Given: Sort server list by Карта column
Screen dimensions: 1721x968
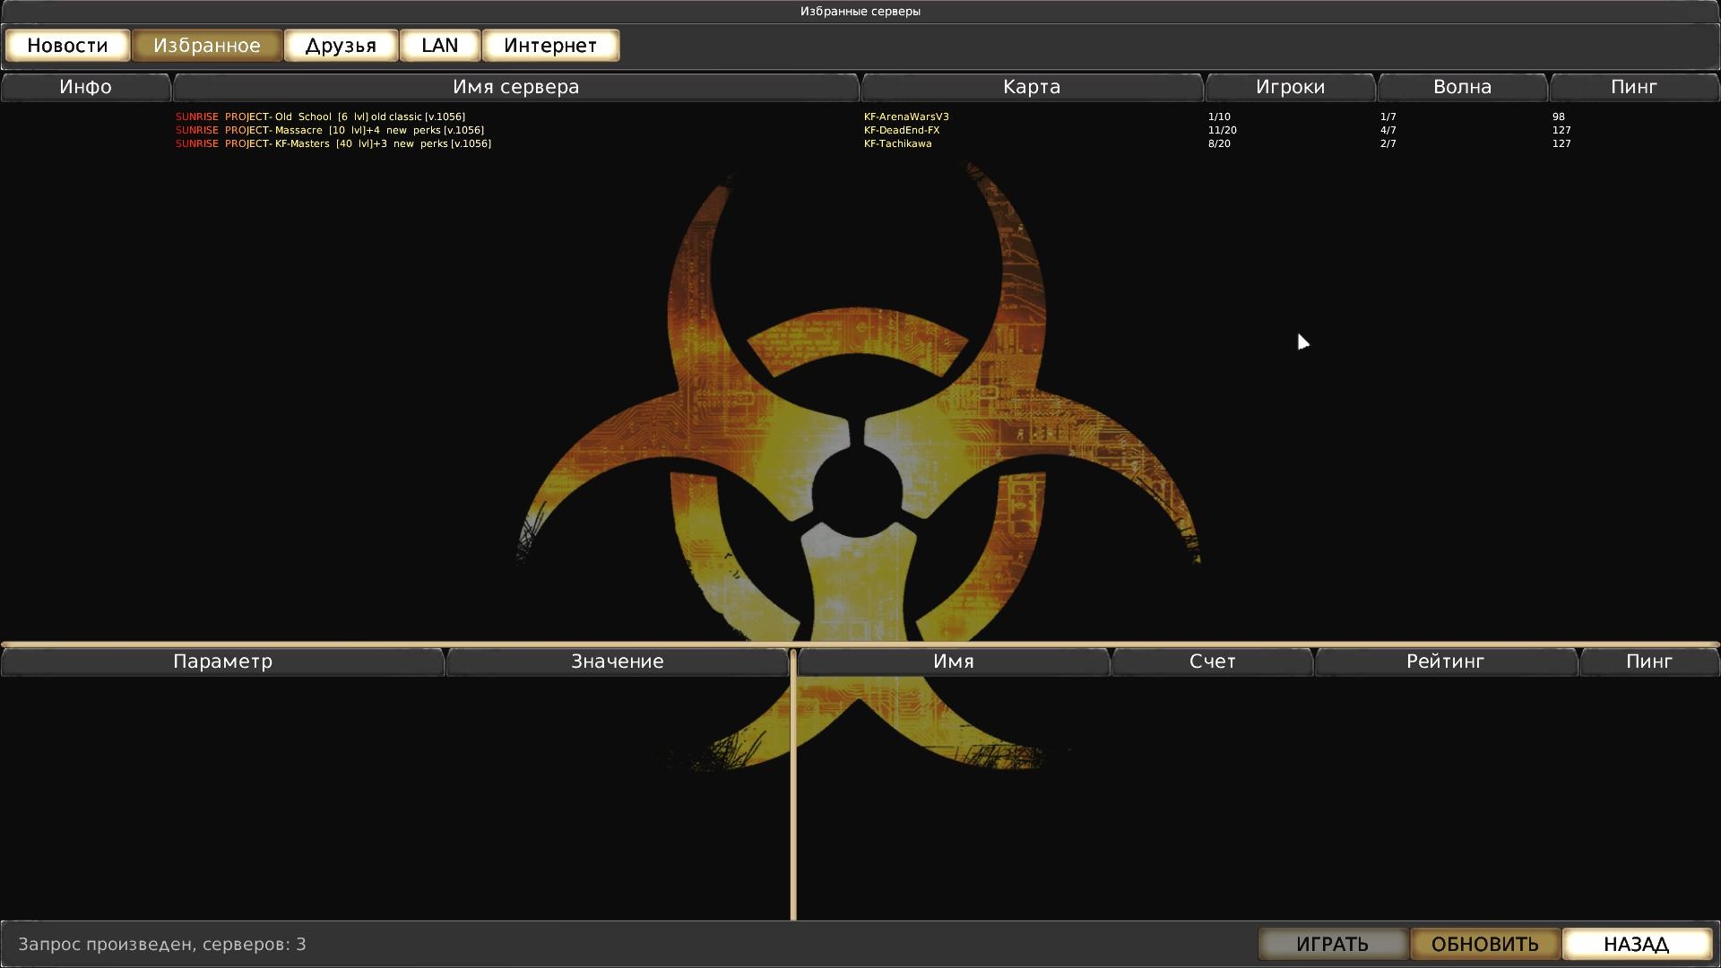Looking at the screenshot, I should coord(1031,87).
